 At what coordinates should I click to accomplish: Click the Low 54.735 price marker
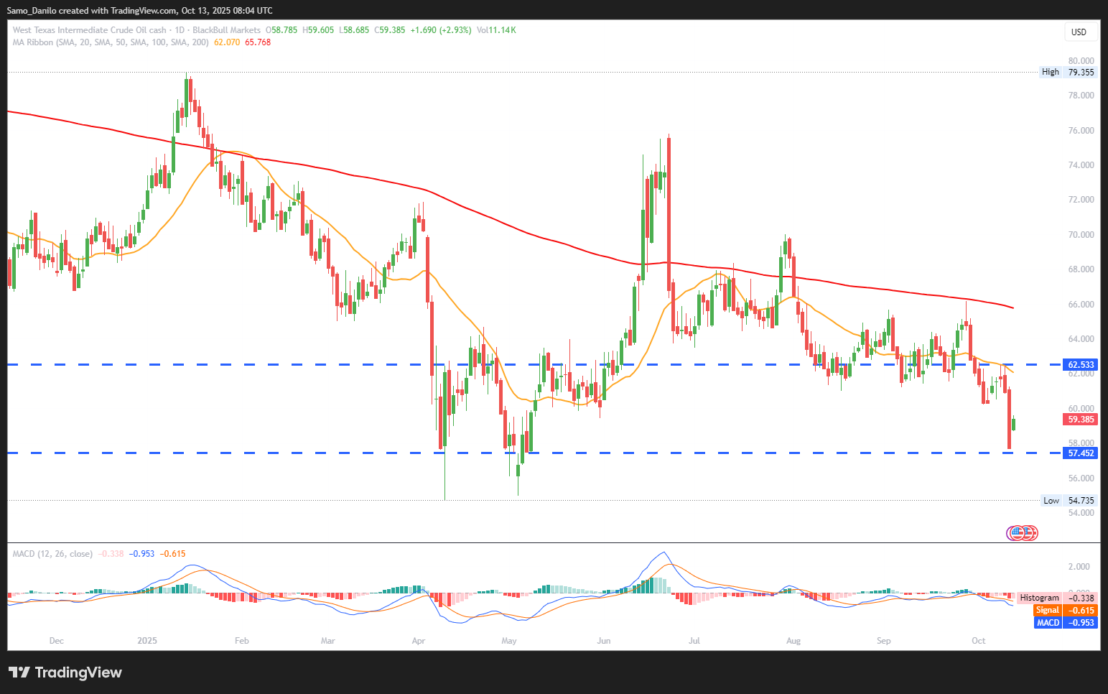pos(1069,501)
